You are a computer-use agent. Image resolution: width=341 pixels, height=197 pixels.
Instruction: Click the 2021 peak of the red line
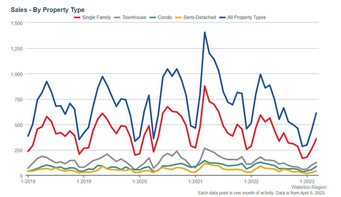point(205,86)
